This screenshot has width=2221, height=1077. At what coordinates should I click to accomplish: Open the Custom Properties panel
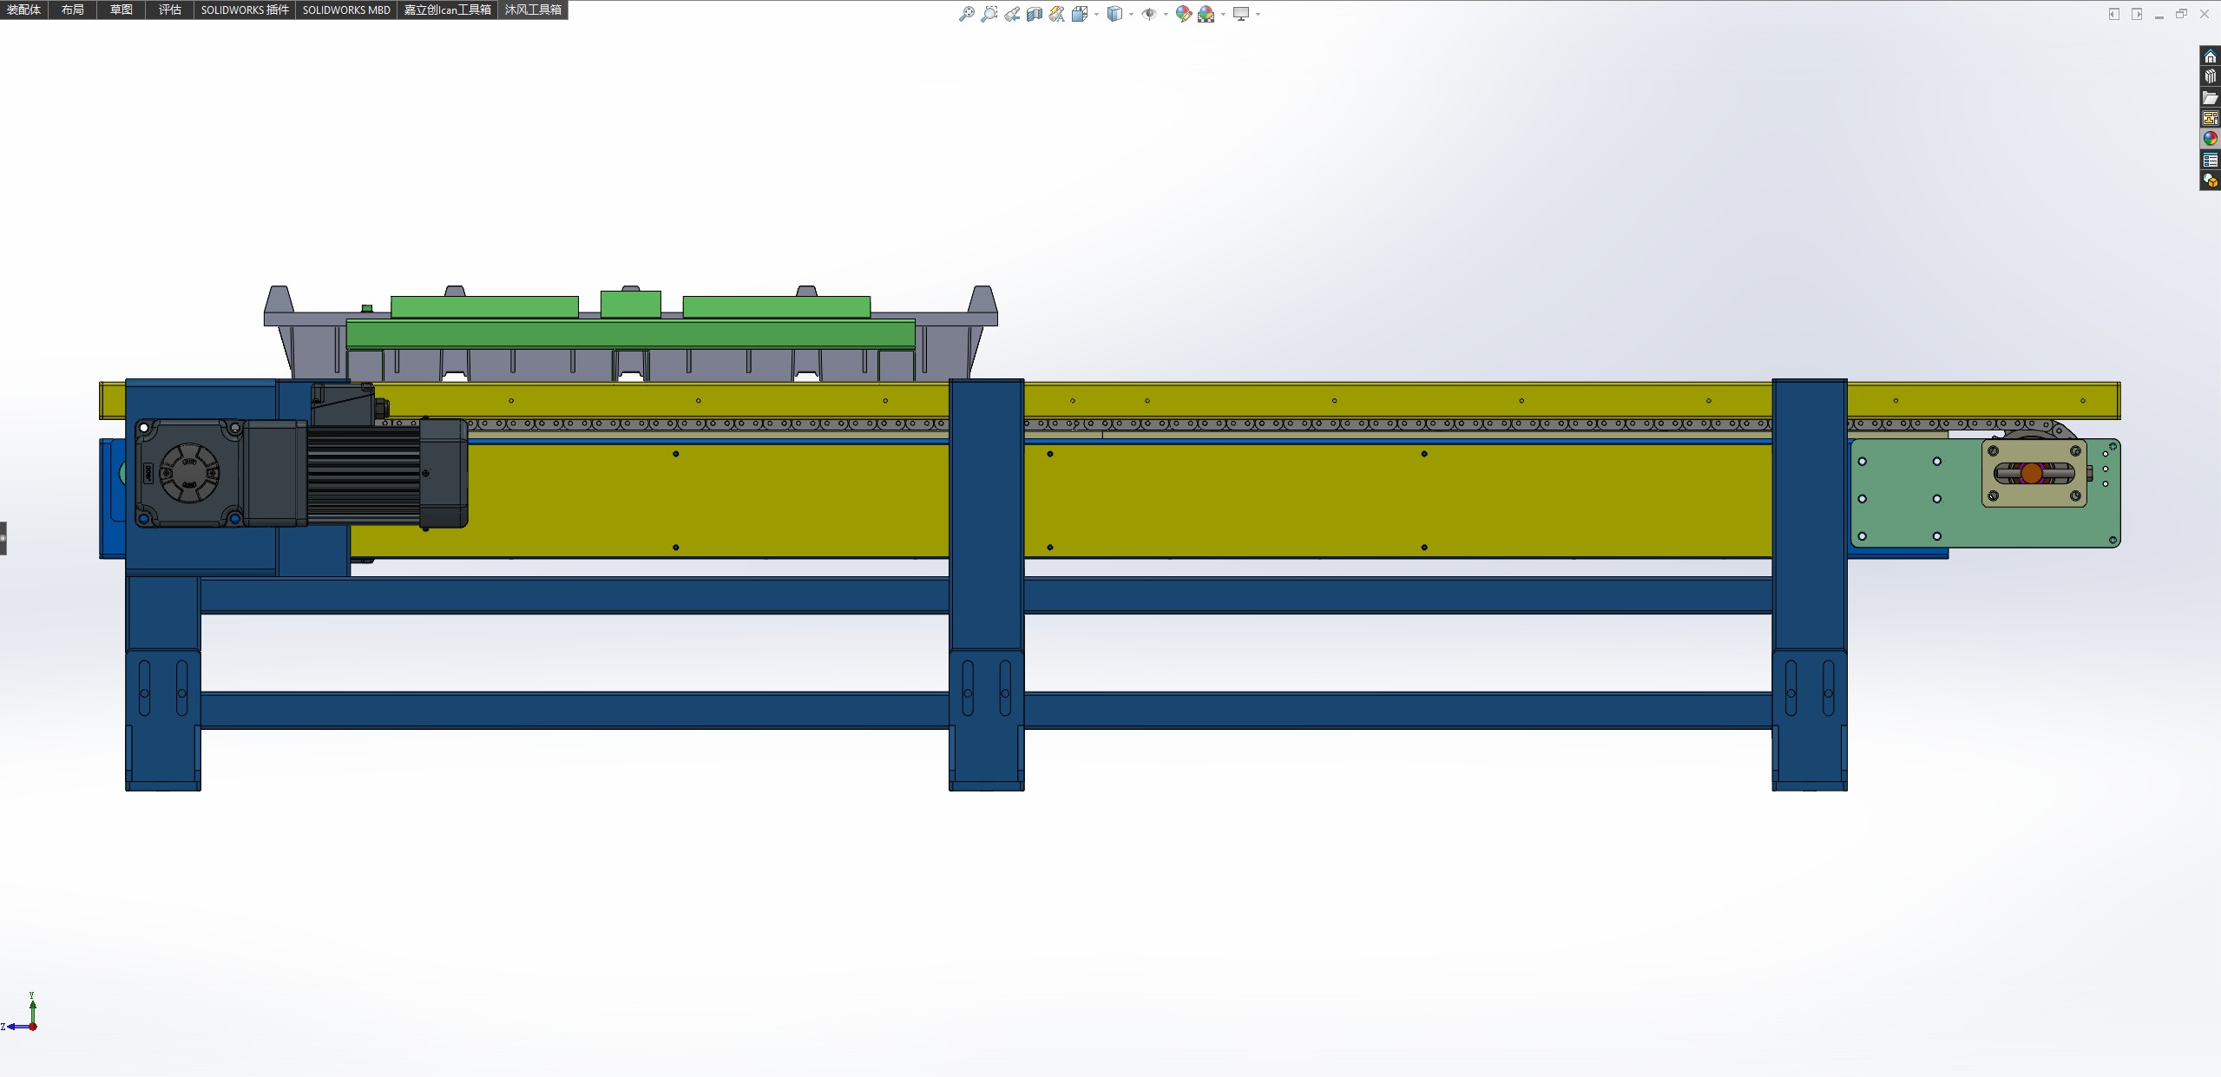[2210, 160]
